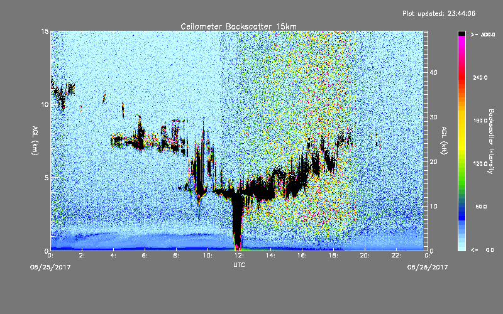Image resolution: width=503 pixels, height=314 pixels.
Task: Click the '12:' time tick label
Action: point(239,256)
